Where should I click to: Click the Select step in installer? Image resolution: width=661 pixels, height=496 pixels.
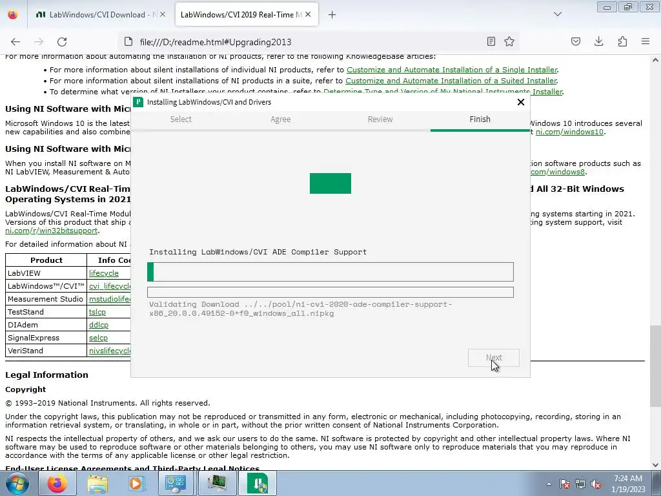181,119
